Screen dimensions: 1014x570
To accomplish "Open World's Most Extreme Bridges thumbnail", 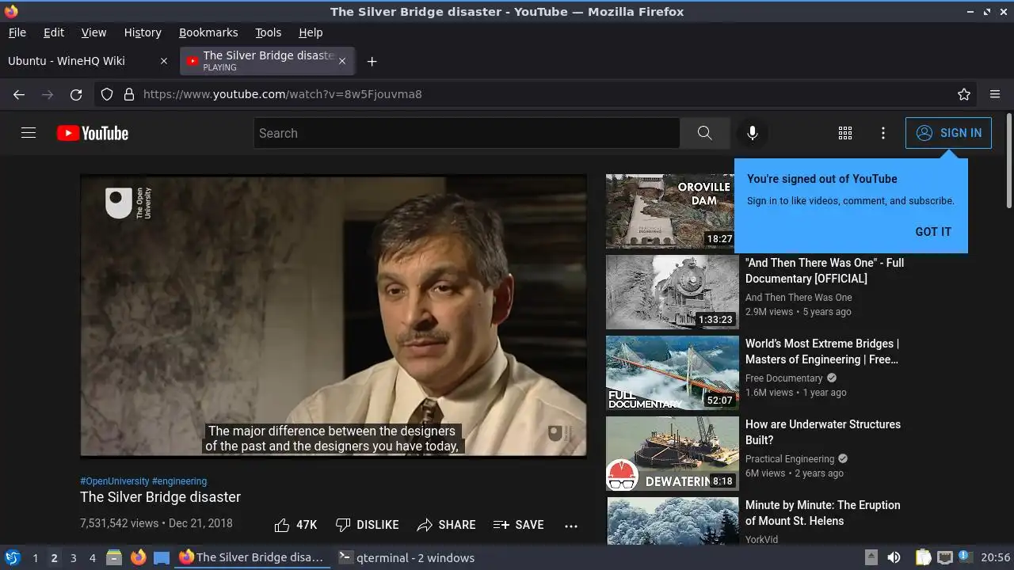I will 672,373.
